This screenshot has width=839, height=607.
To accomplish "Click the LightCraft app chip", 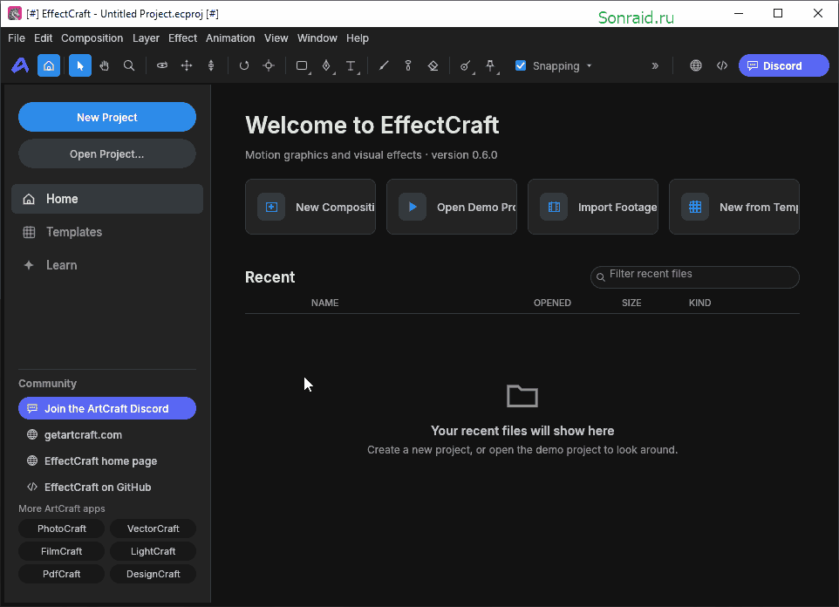I will (153, 551).
